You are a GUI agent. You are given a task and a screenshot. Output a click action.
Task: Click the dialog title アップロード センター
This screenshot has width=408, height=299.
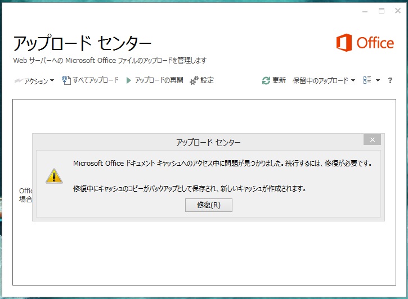click(208, 142)
